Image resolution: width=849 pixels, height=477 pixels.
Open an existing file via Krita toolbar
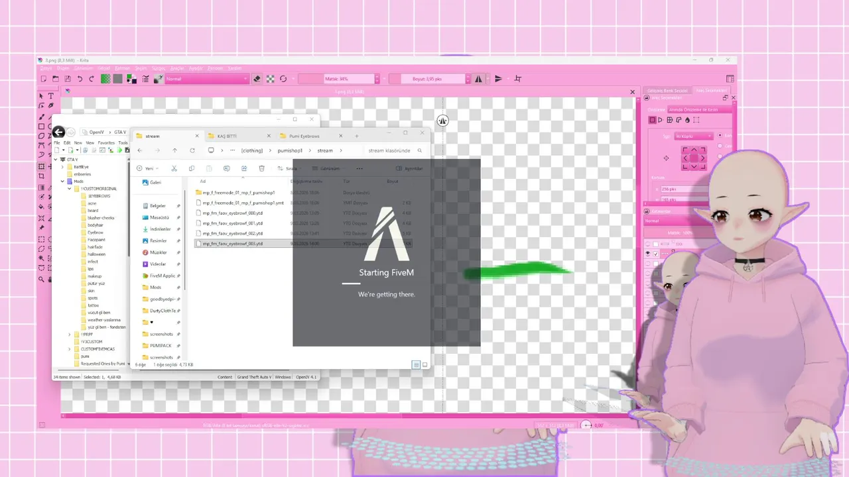[55, 79]
